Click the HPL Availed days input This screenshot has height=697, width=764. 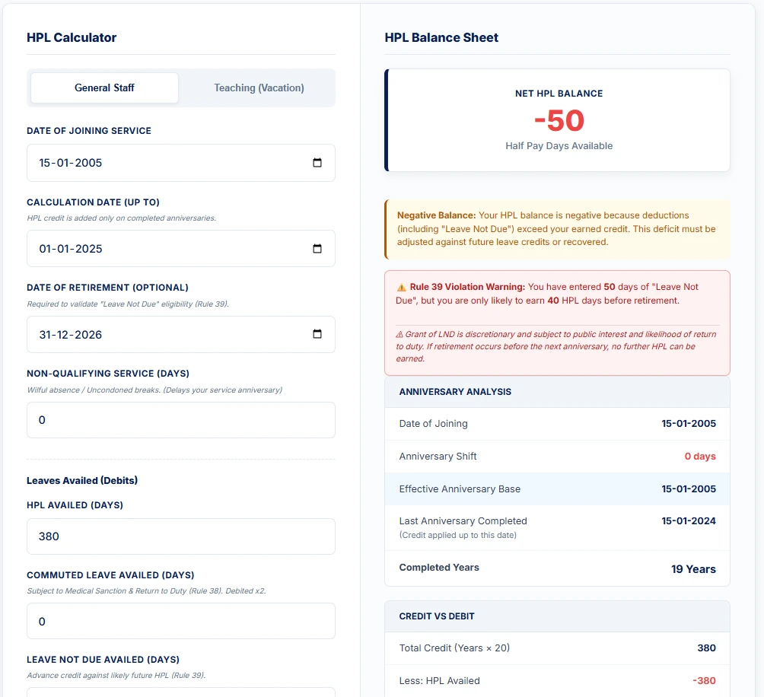(180, 536)
